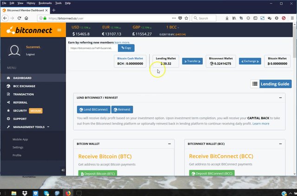The image size is (297, 196).
Task: Click the browser Search box
Action: tap(204, 18)
